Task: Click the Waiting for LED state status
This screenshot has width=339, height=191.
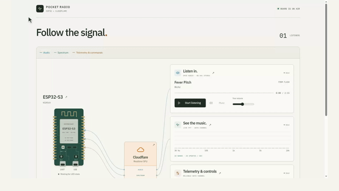Action: coord(69,174)
